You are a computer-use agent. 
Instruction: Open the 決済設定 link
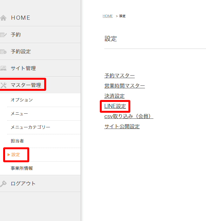[114, 96]
